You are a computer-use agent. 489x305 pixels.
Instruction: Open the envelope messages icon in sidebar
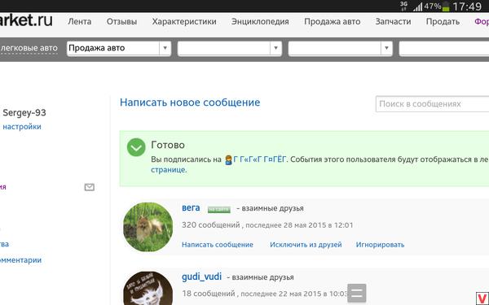[90, 187]
